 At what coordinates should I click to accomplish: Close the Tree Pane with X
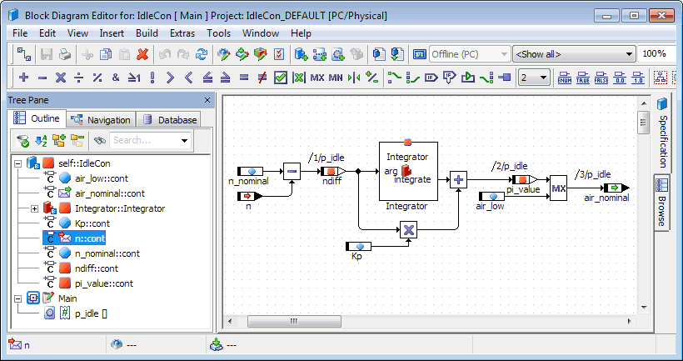coord(207,100)
